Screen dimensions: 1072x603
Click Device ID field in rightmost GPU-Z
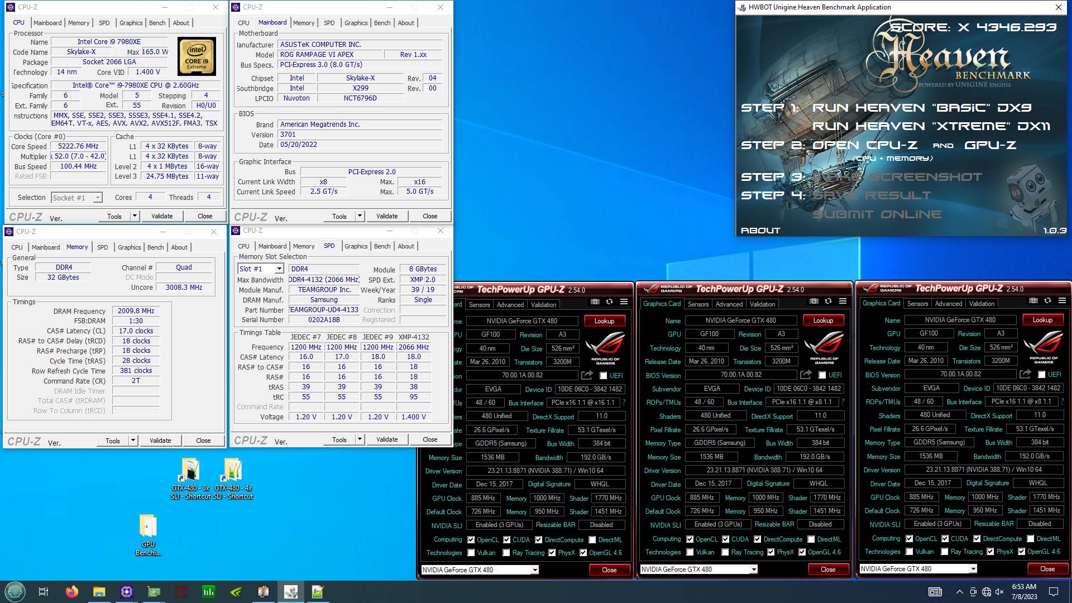1029,388
